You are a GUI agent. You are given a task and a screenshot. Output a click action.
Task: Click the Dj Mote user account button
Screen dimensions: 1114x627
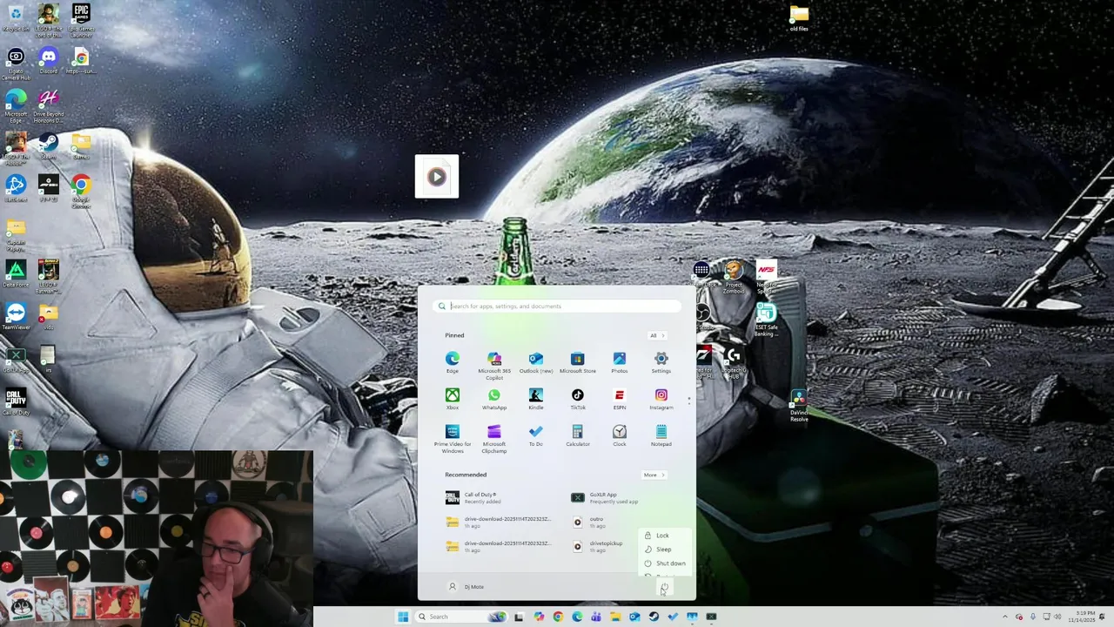pos(466,587)
